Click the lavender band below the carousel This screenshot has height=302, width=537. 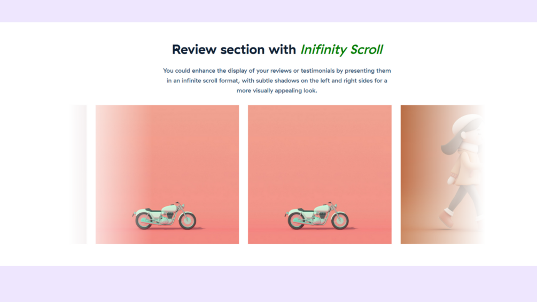[x=268, y=284]
